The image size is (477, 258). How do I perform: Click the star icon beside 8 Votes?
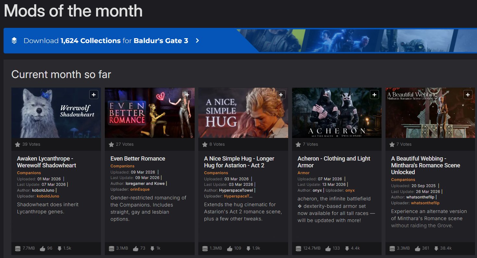pyautogui.click(x=205, y=144)
